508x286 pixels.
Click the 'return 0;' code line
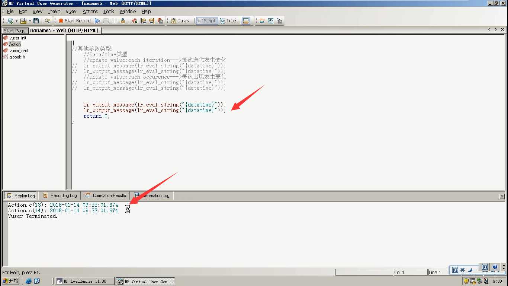click(97, 116)
